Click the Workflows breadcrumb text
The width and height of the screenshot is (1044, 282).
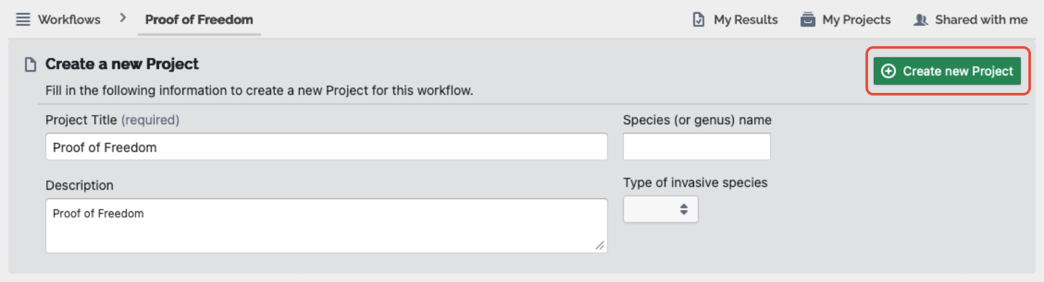pos(69,19)
